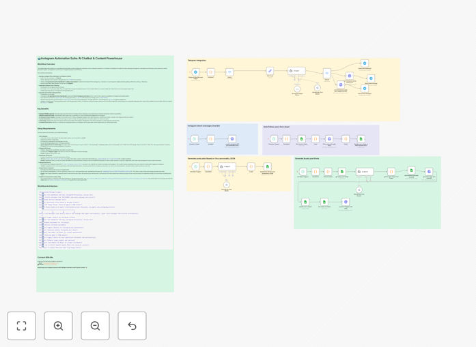
Task: Select code node right after green section's AI Agent
Action: 391,172
